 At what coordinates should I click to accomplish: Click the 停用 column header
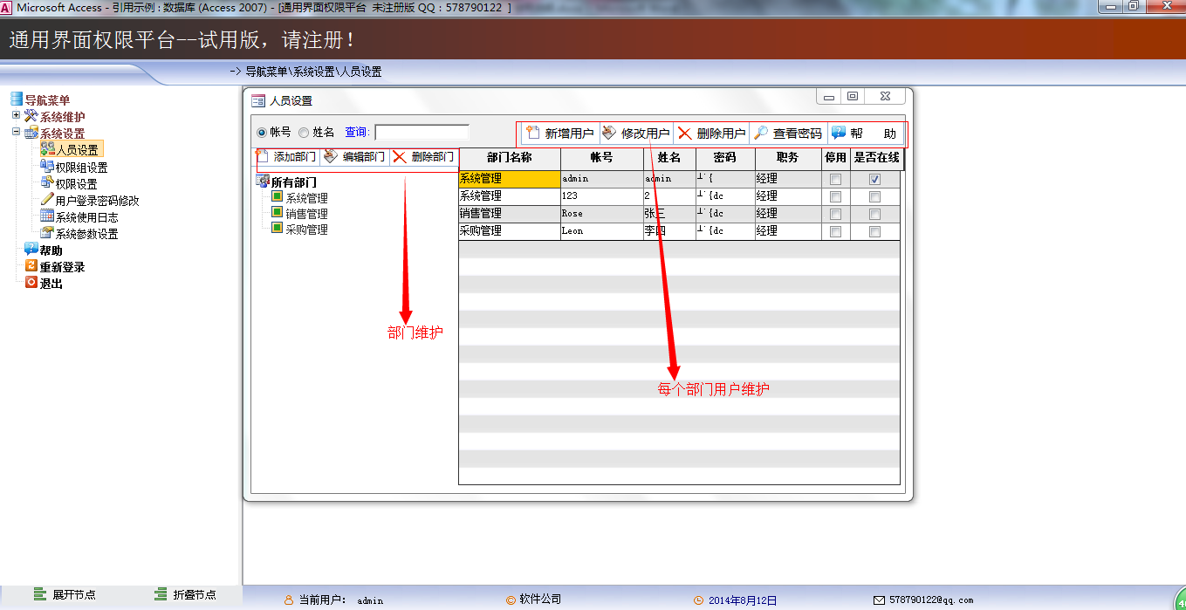pyautogui.click(x=835, y=158)
